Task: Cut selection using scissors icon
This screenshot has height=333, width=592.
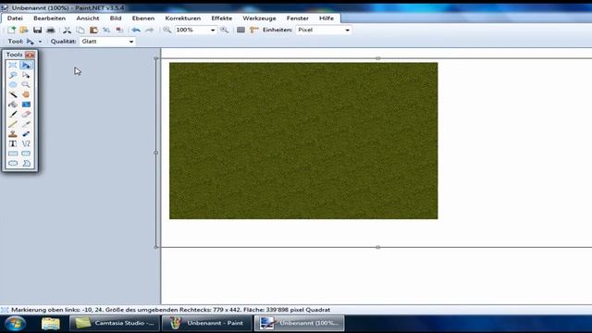Action: pos(68,30)
